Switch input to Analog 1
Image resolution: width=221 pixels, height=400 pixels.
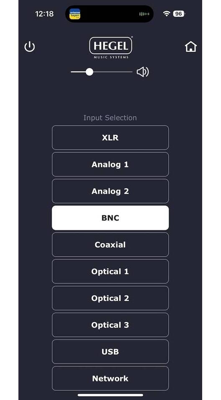(x=110, y=164)
